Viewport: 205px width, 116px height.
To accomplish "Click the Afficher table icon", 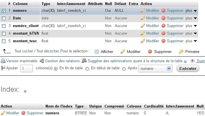I will (x=97, y=52).
